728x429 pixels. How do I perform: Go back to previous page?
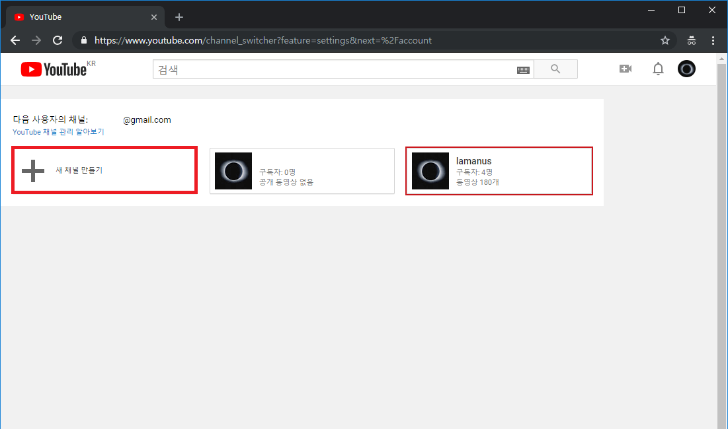coord(15,40)
